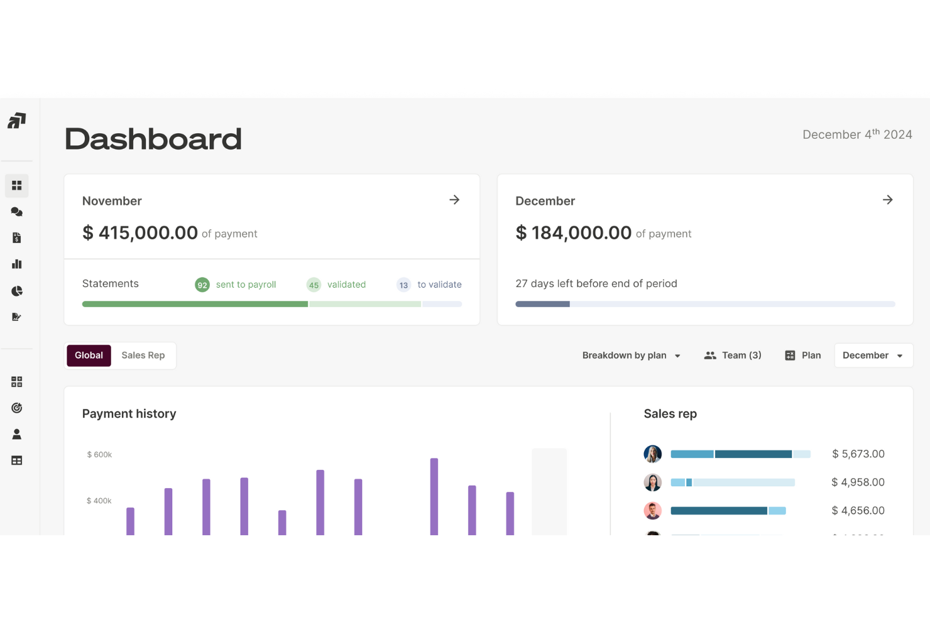Open the pie chart icon in sidebar
Image resolution: width=930 pixels, height=620 pixels.
(x=17, y=291)
